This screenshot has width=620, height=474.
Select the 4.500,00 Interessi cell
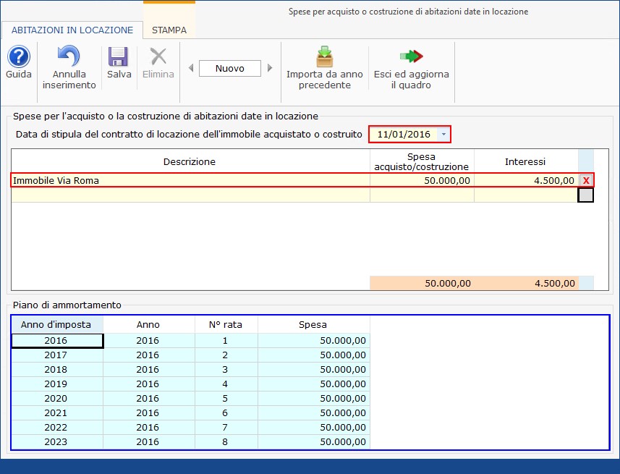click(x=526, y=180)
